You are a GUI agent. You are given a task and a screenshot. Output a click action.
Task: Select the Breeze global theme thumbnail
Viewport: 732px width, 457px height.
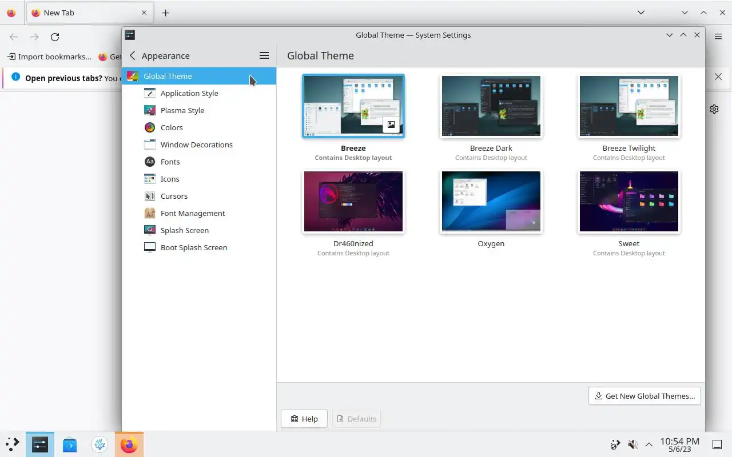pos(353,106)
